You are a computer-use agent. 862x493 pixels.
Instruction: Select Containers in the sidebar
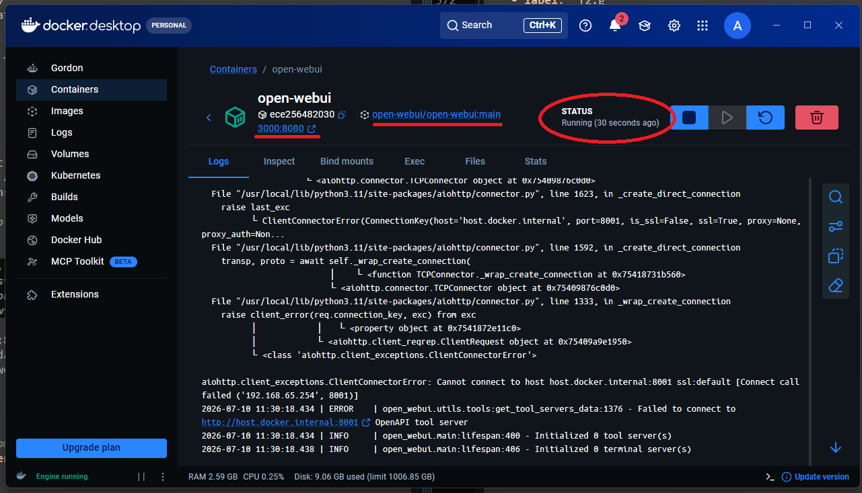(x=92, y=89)
